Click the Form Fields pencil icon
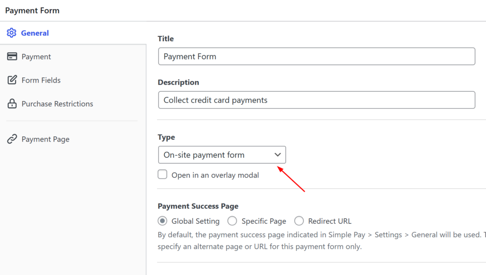 [12, 80]
